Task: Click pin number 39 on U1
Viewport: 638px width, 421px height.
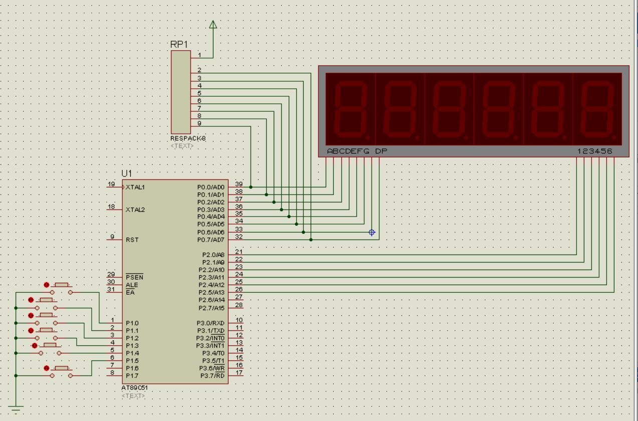Action: (239, 184)
